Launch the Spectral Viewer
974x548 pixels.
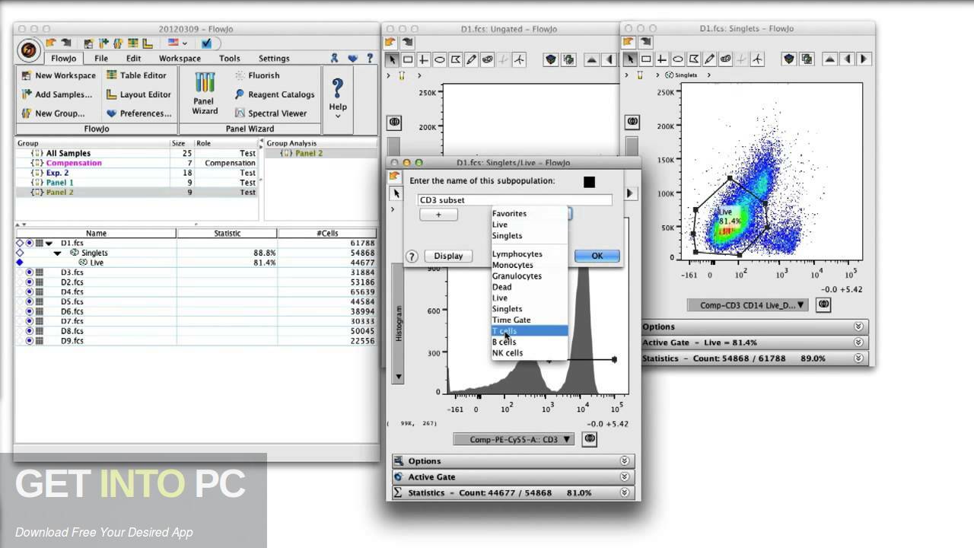(x=271, y=113)
